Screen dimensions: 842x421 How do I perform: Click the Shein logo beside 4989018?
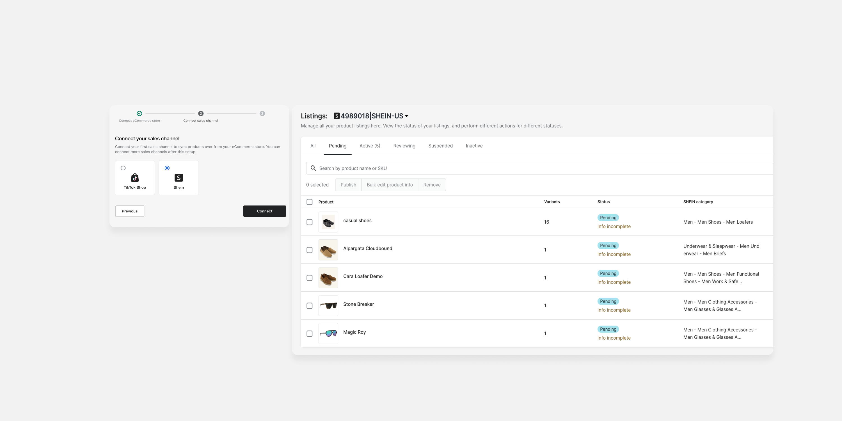tap(336, 116)
